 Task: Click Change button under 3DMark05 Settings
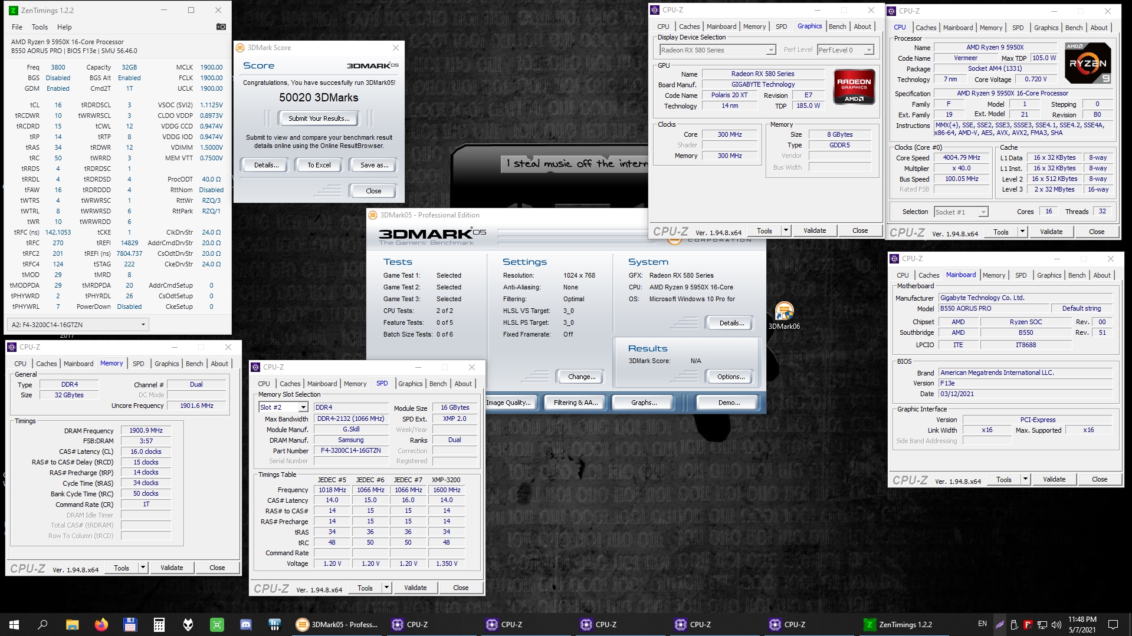582,377
